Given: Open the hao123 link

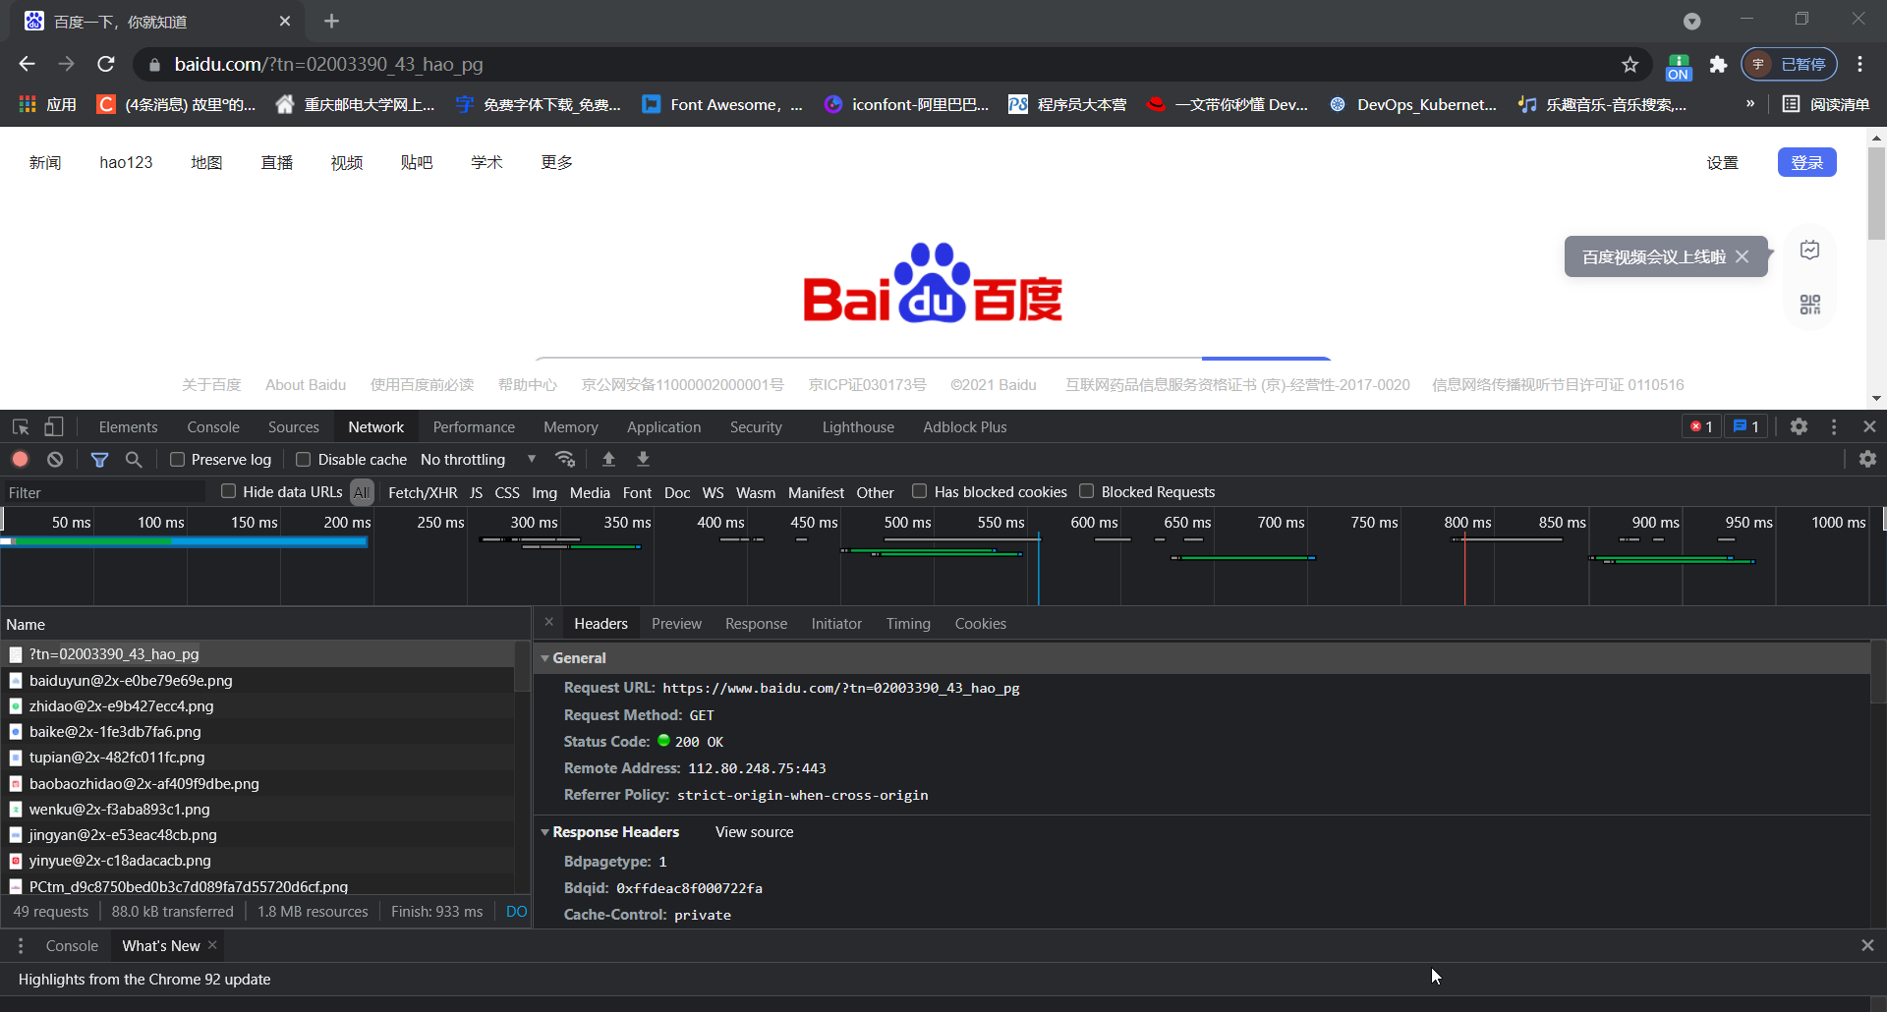Looking at the screenshot, I should (126, 162).
